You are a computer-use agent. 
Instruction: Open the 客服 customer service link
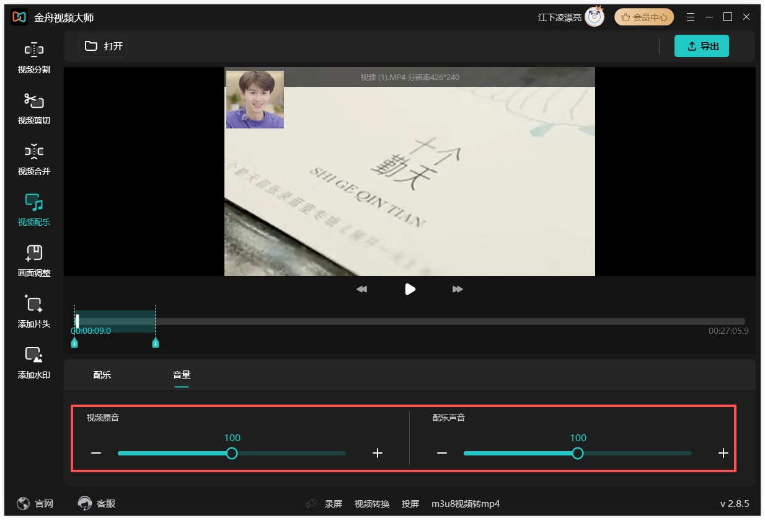tap(97, 504)
